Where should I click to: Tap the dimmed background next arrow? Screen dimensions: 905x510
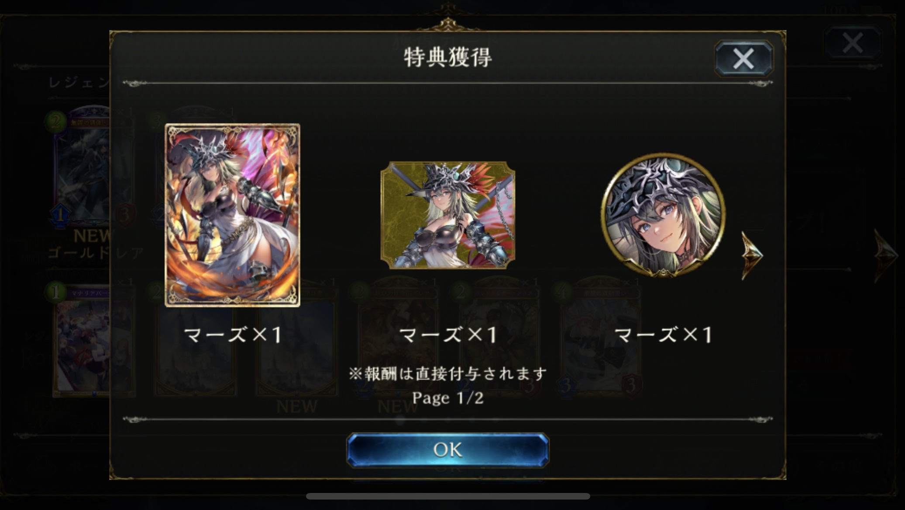[886, 255]
